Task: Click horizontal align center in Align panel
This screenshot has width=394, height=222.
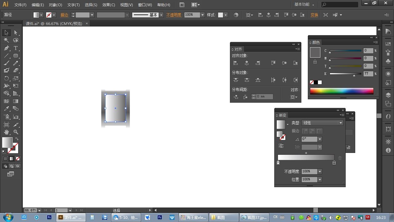Action: pyautogui.click(x=247, y=63)
